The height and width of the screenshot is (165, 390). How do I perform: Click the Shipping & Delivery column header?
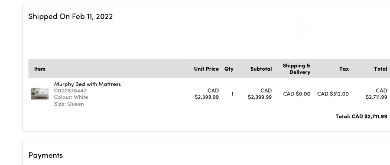[297, 69]
